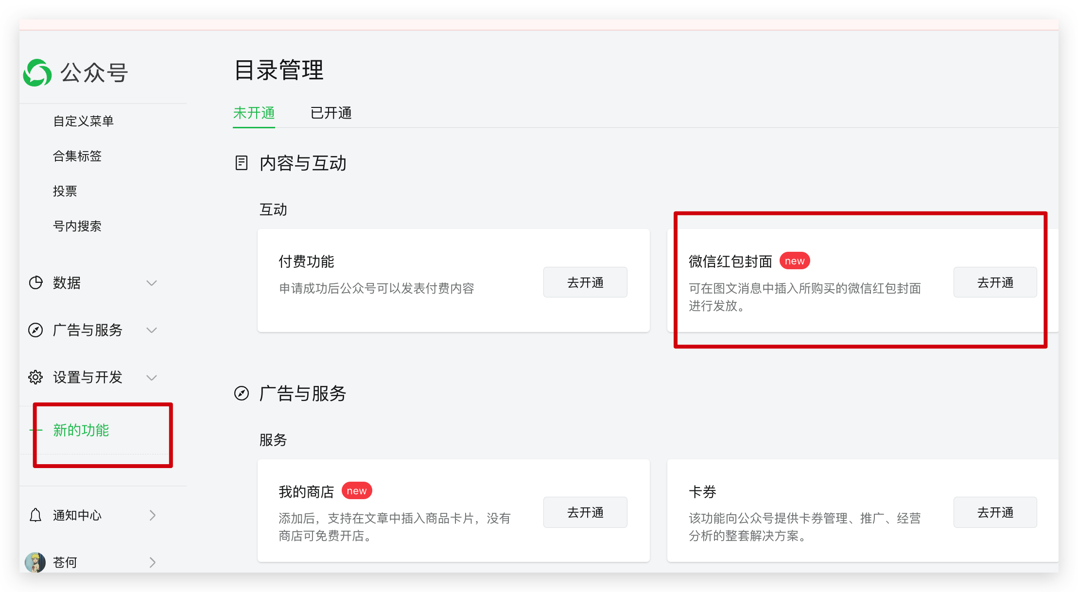Click the 该功能向公众号提供卡券管理 description
The image size is (1078, 592).
pyautogui.click(x=805, y=527)
